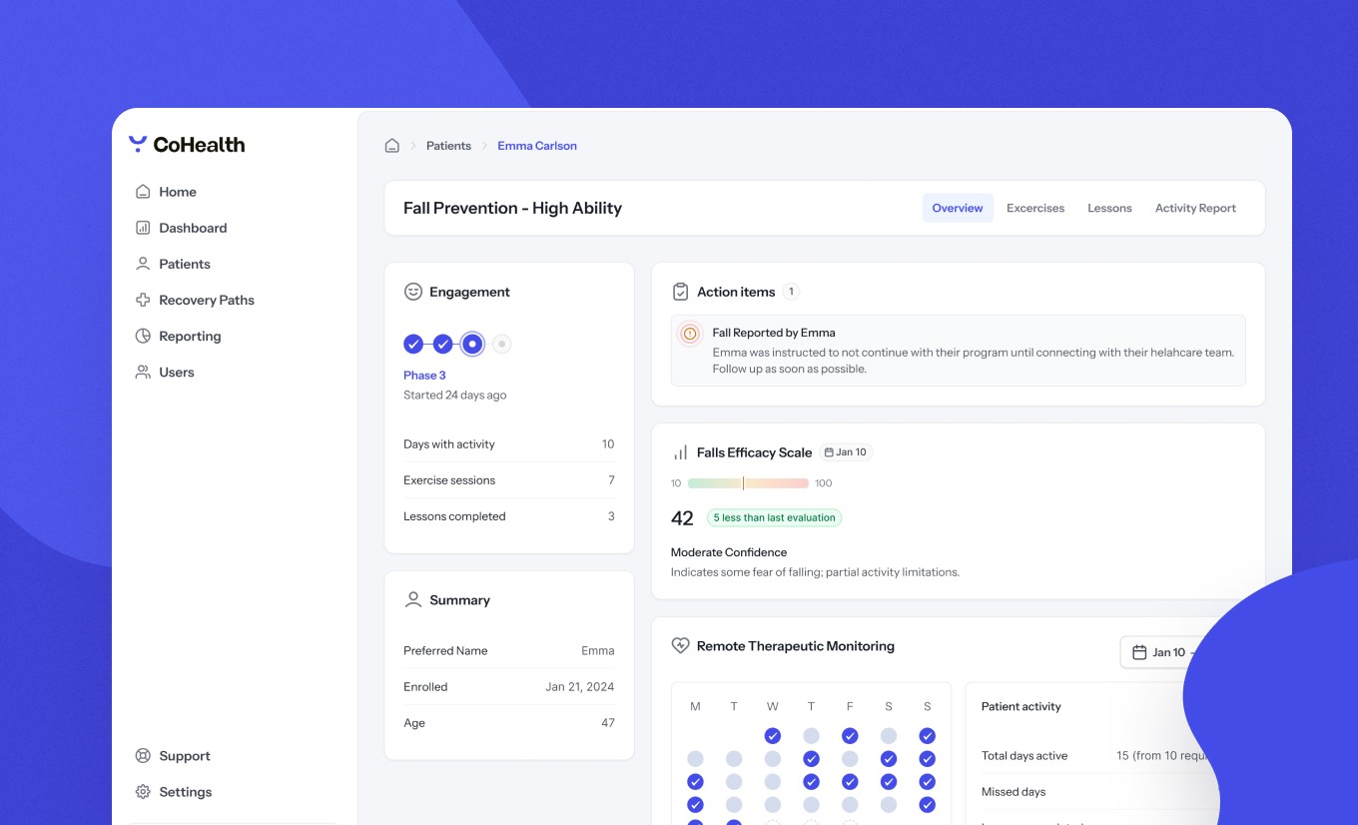1358x825 pixels.
Task: Click the Patient activity heading
Action: [x=1020, y=706]
